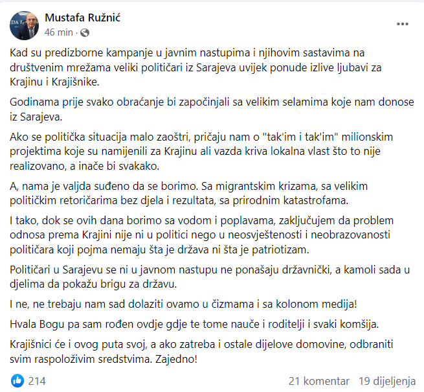Click the paragraph starting 'A, nama je valjda suđeno'

189,193
